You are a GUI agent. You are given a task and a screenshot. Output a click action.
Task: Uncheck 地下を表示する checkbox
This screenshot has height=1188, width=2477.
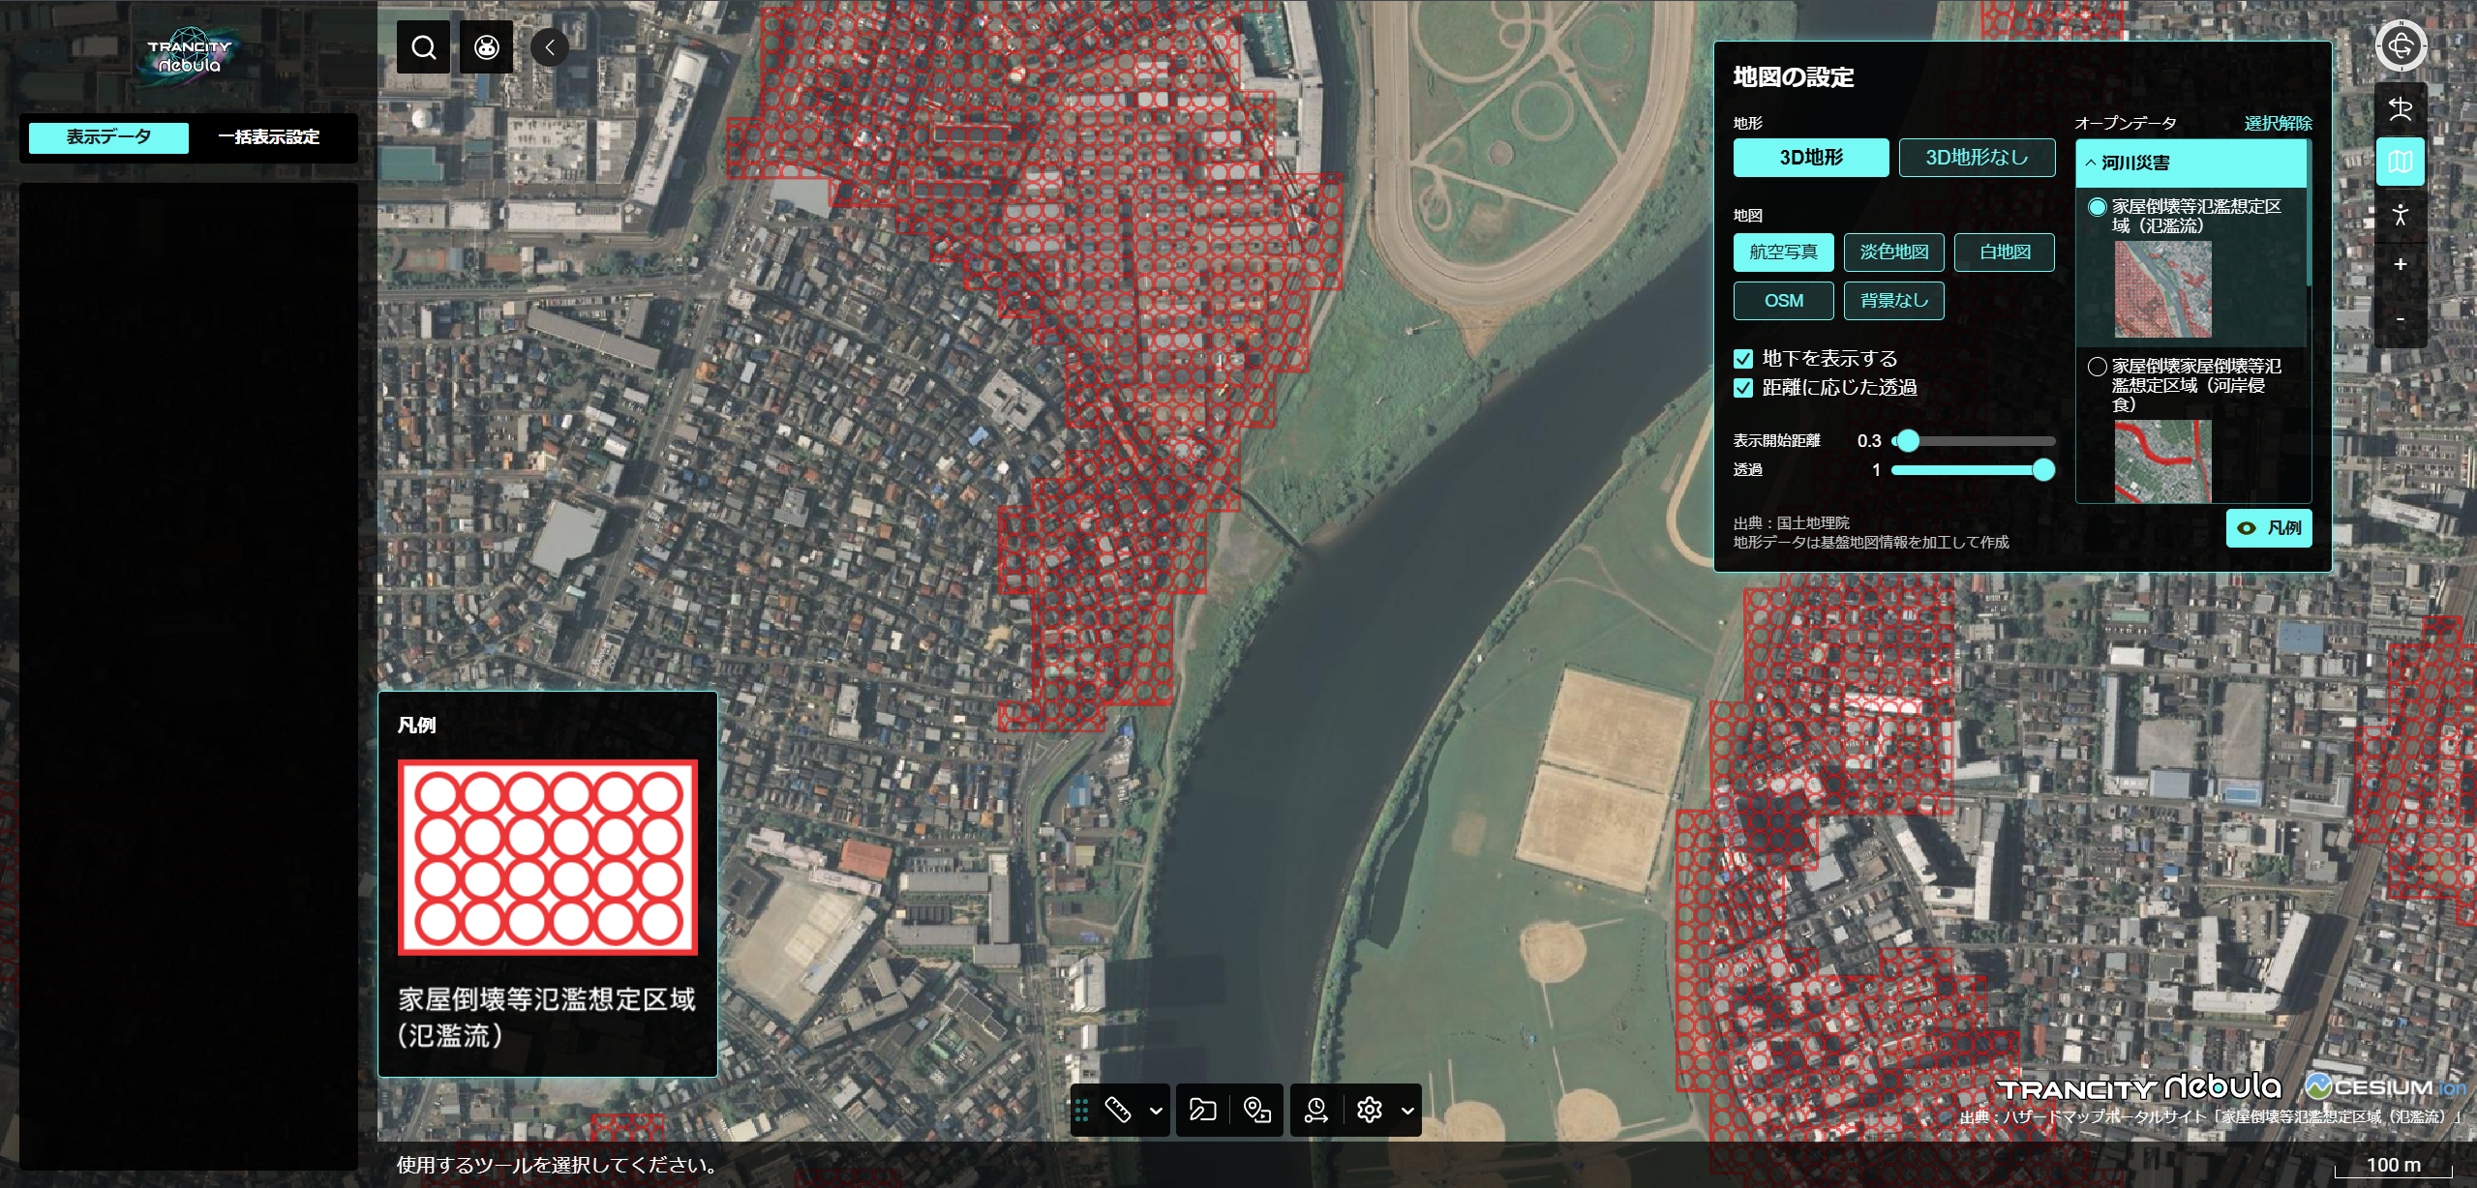point(1743,359)
